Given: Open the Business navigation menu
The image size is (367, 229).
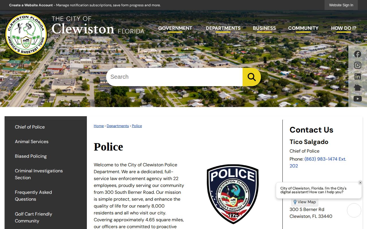Looking at the screenshot, I should point(264,28).
